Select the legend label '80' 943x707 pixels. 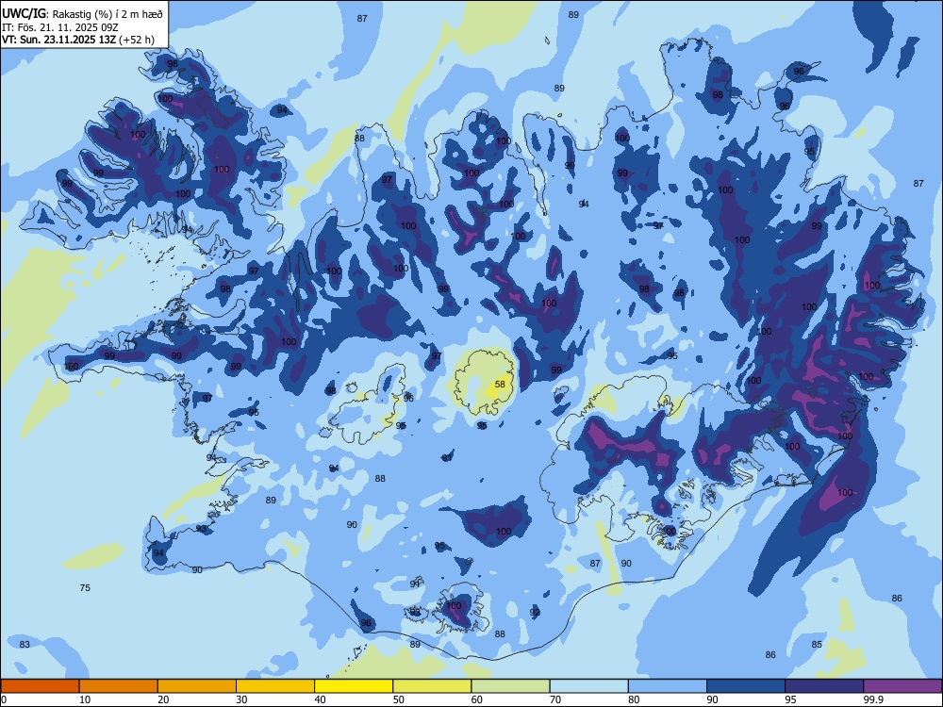click(x=634, y=699)
